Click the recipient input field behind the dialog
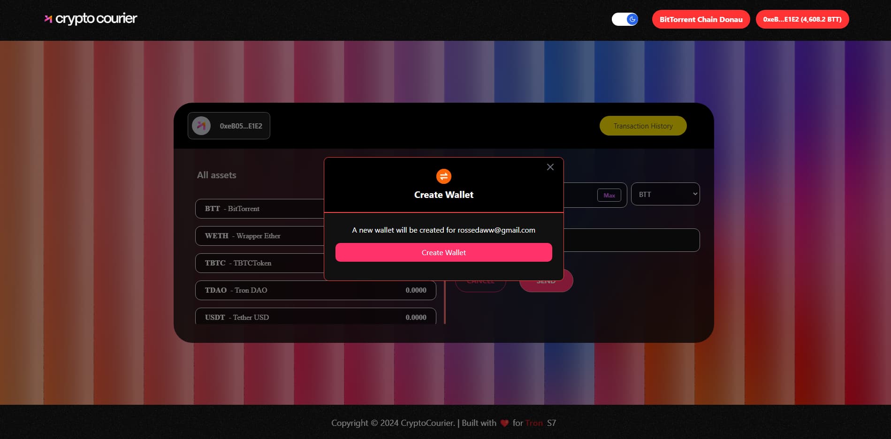 (632, 240)
